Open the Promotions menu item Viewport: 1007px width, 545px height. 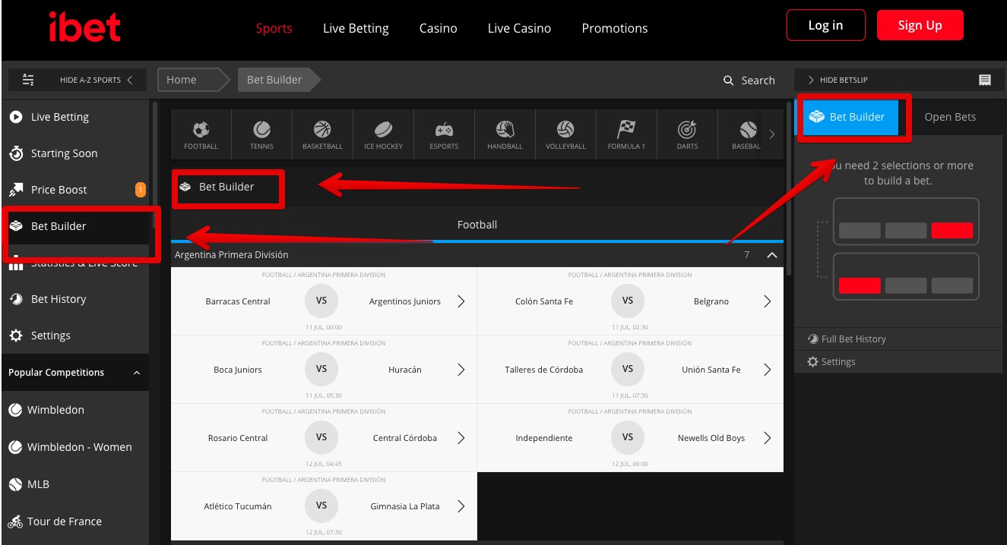615,28
